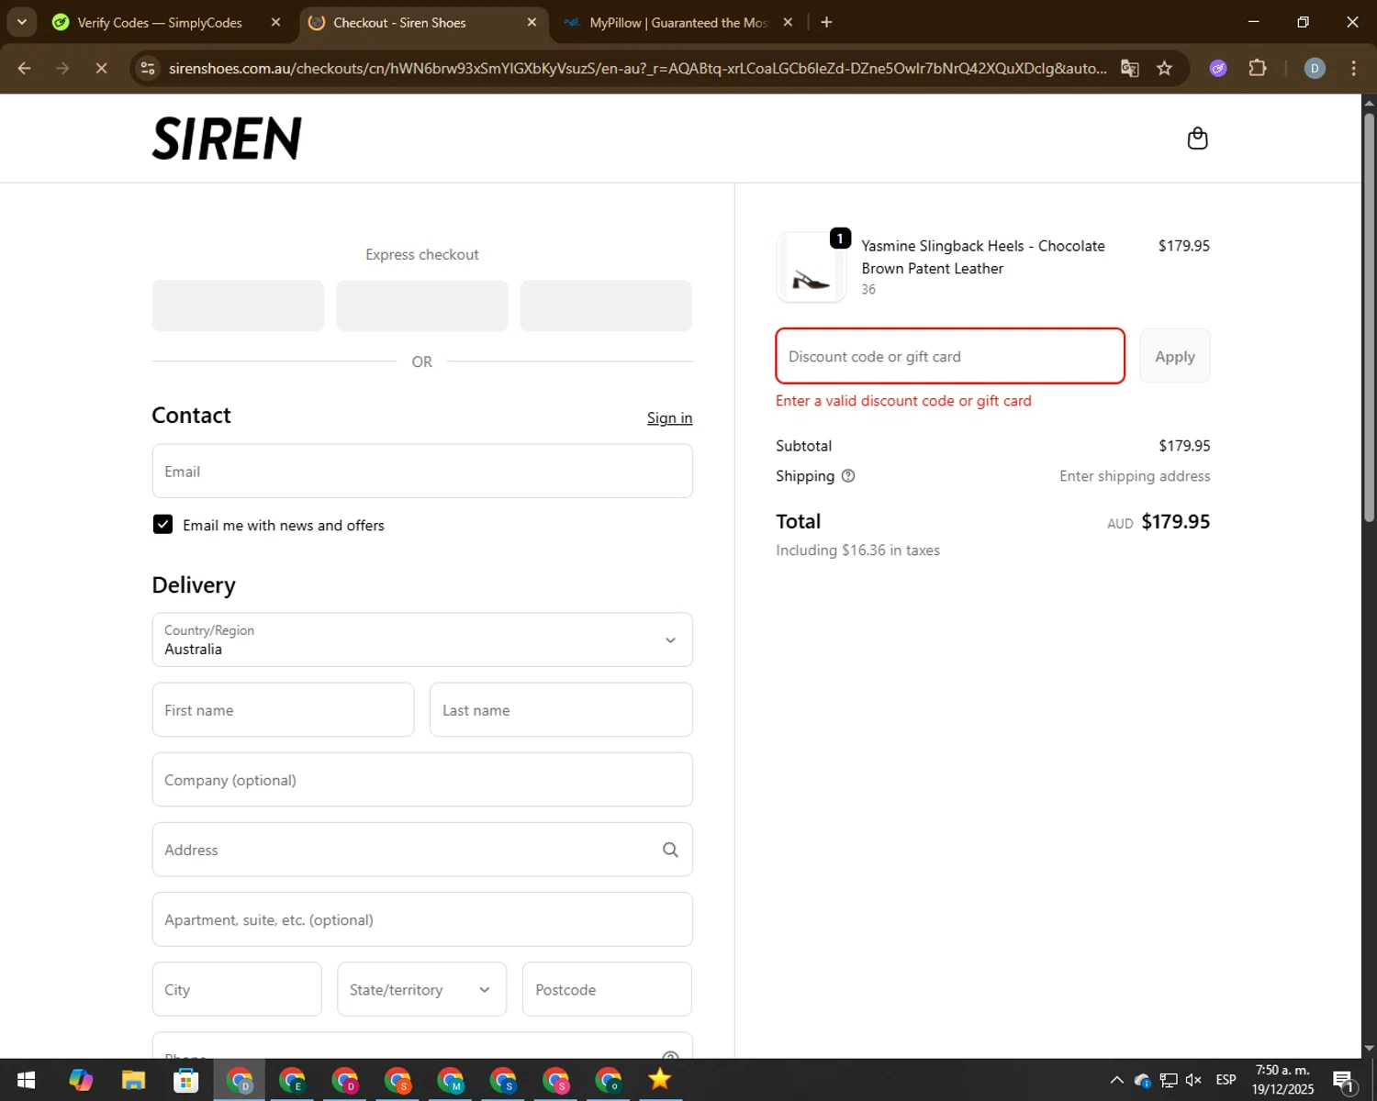Close the MyPillow tab
1377x1101 pixels.
[788, 22]
